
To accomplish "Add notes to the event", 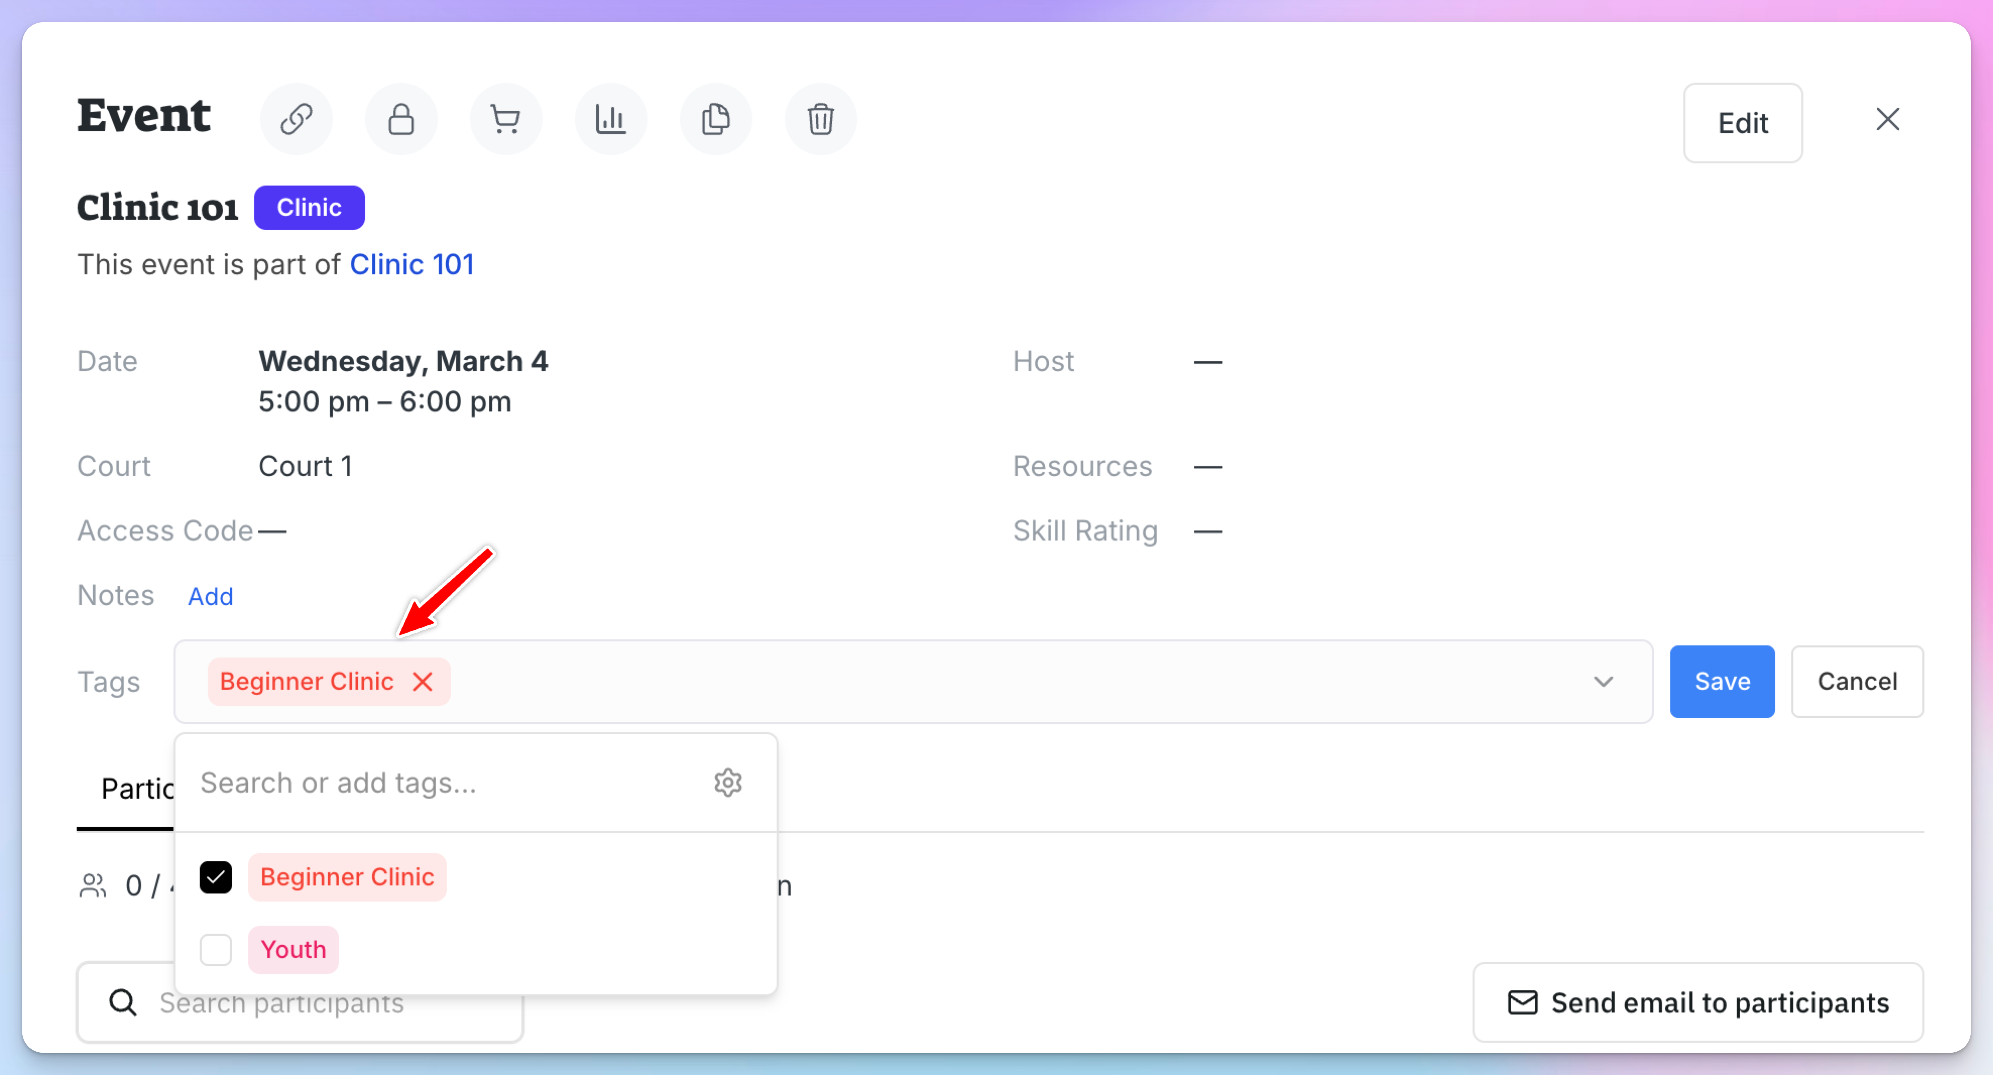I will (210, 596).
